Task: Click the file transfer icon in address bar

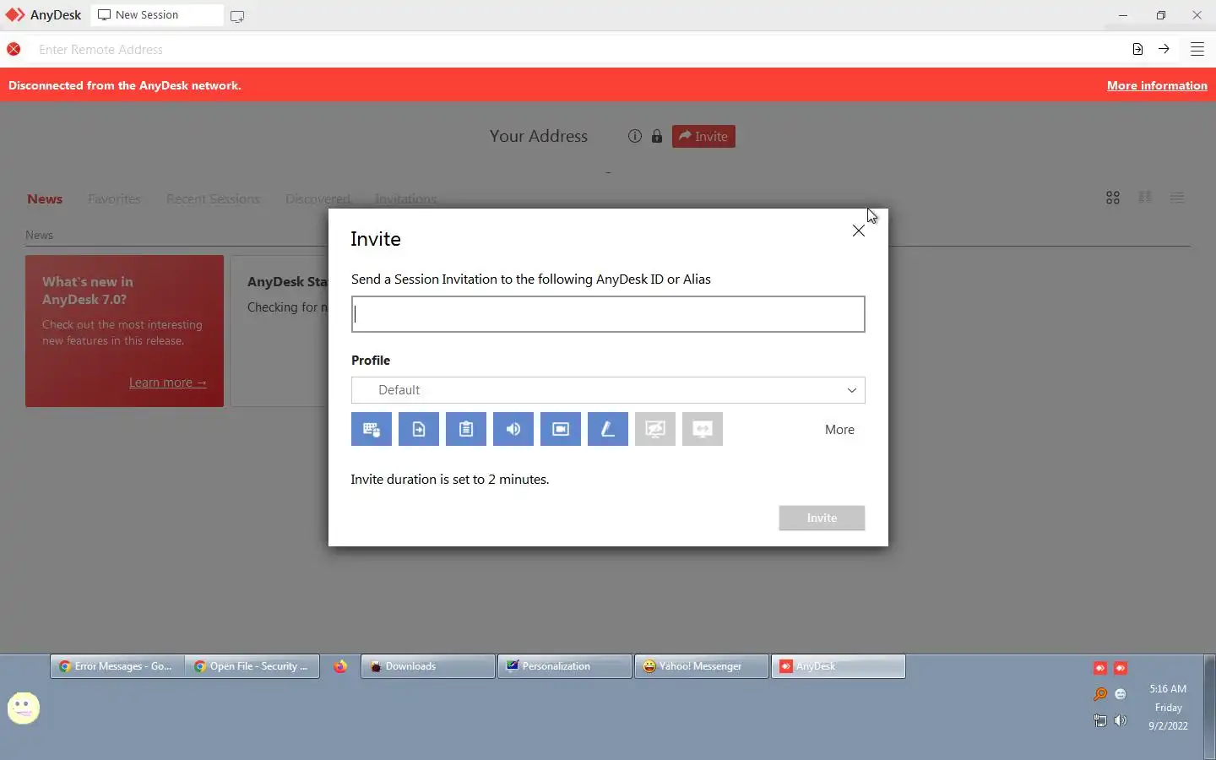Action: (x=1137, y=49)
